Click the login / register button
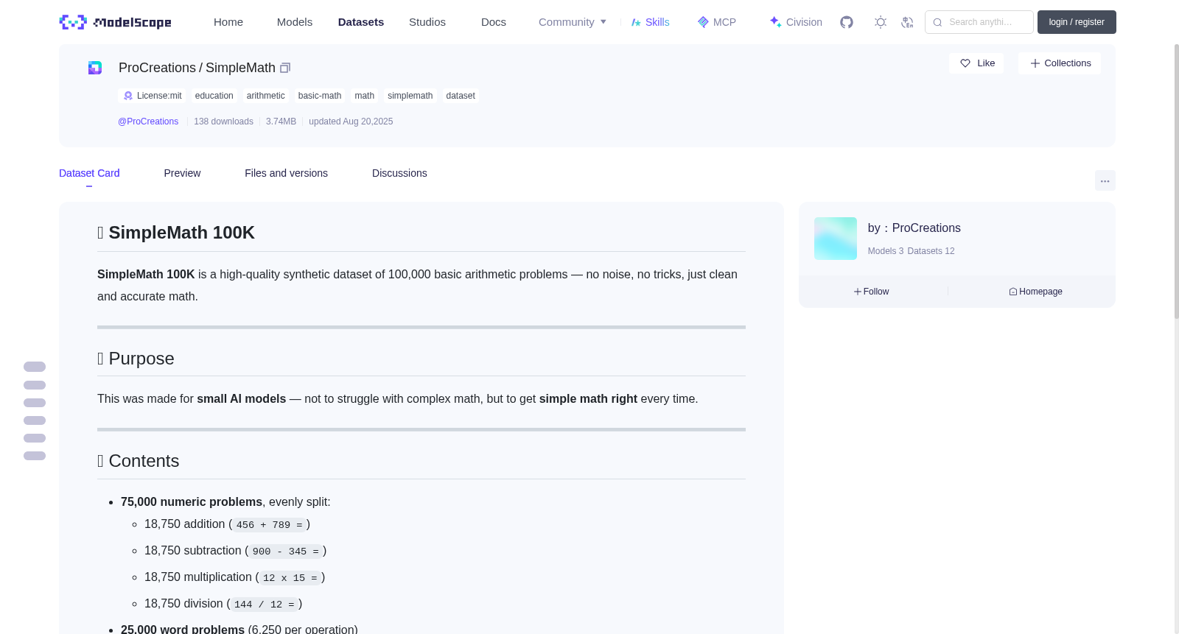 1077,22
